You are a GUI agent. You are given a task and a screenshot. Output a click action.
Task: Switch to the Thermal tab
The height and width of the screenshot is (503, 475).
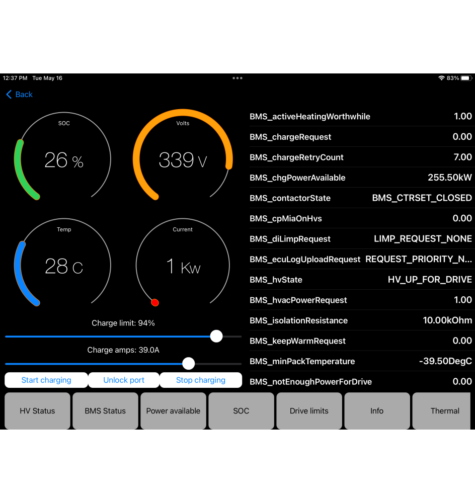point(445,411)
